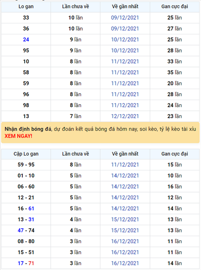Click the pair 59 - 95

click(x=26, y=165)
